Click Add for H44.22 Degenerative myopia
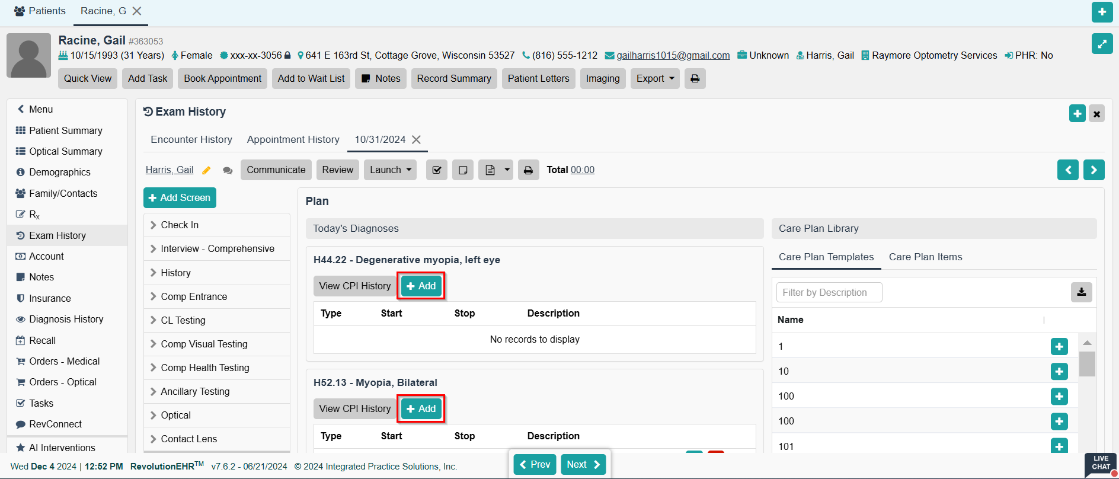 421,286
